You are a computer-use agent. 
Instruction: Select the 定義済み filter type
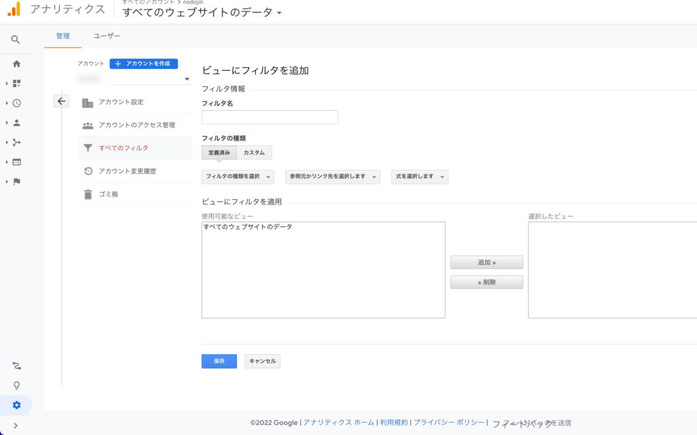pos(219,152)
